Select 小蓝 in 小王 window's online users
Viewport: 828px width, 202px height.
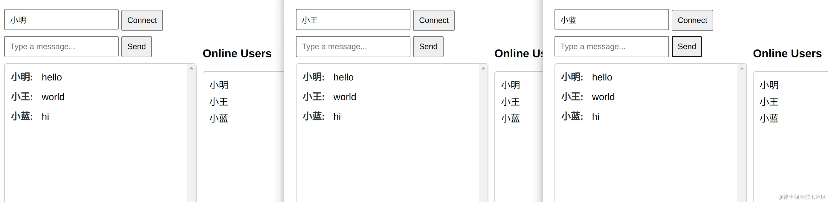pyautogui.click(x=511, y=119)
